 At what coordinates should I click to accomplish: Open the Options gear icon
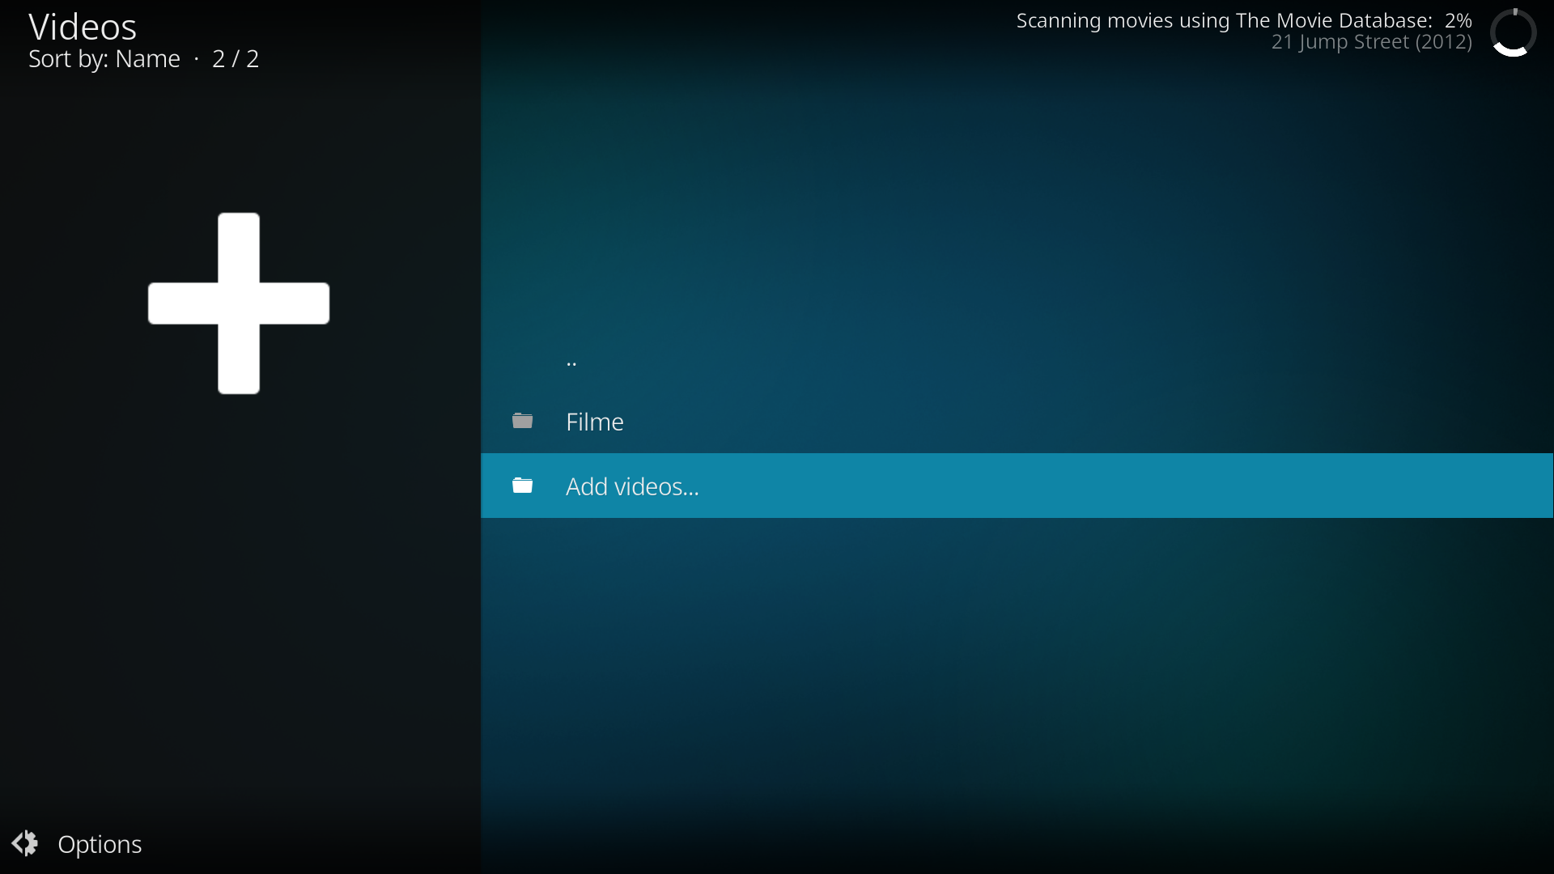click(x=25, y=843)
